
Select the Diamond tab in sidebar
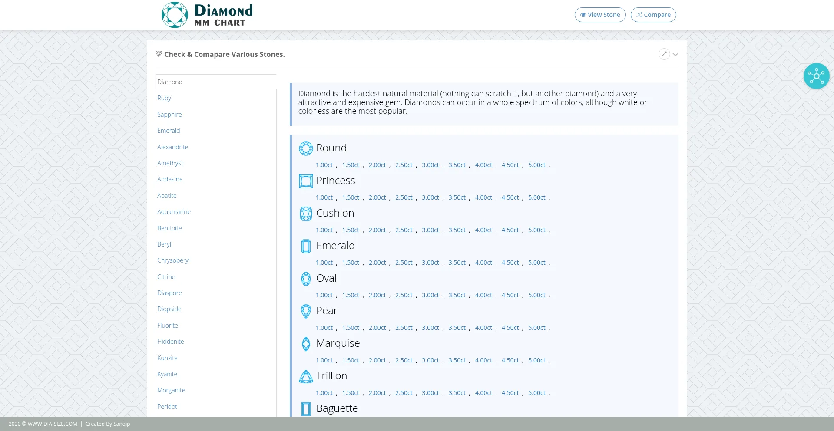(170, 82)
